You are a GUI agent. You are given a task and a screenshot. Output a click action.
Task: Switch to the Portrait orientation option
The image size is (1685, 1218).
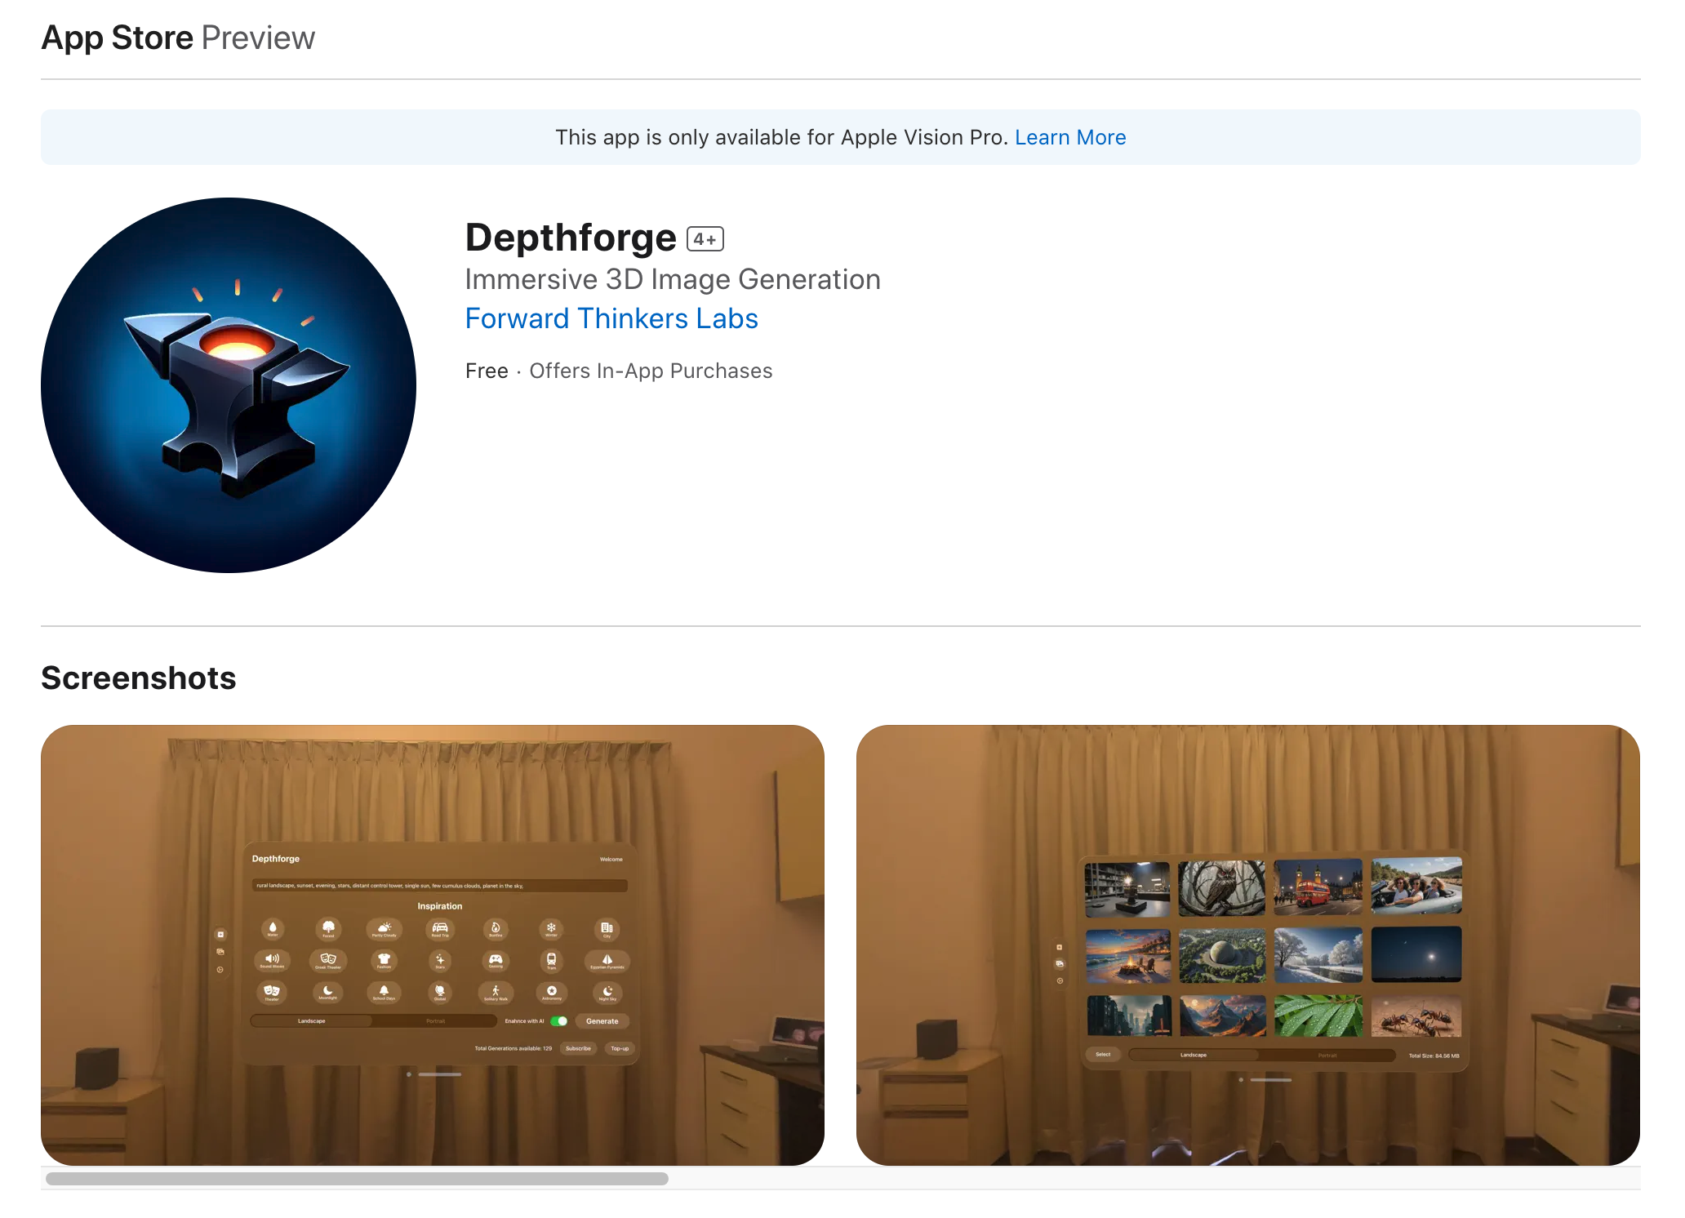436,1021
